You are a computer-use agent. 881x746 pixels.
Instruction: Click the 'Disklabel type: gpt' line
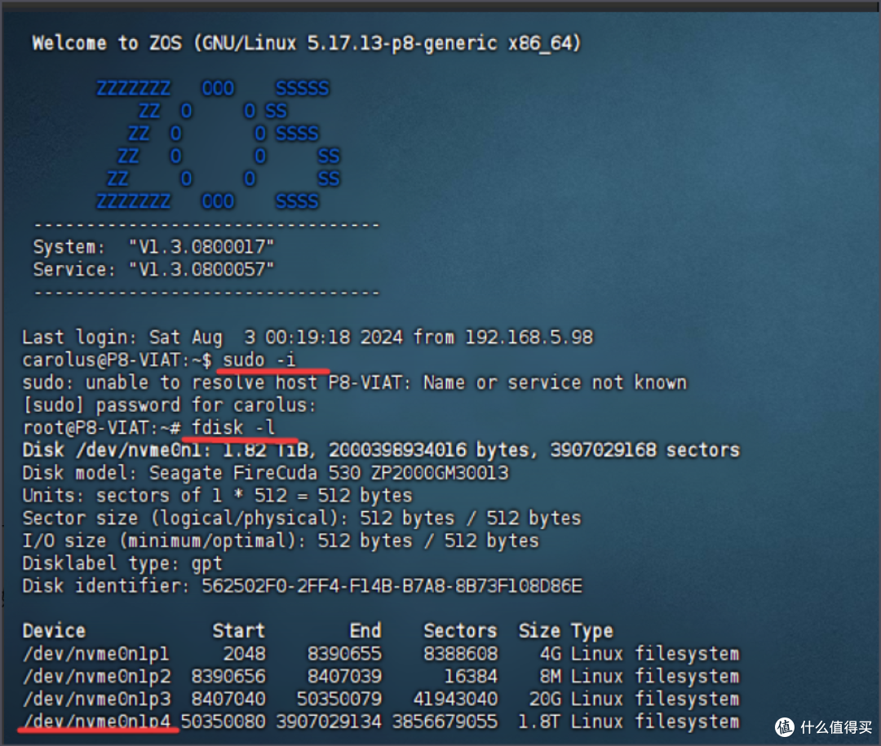tap(122, 563)
